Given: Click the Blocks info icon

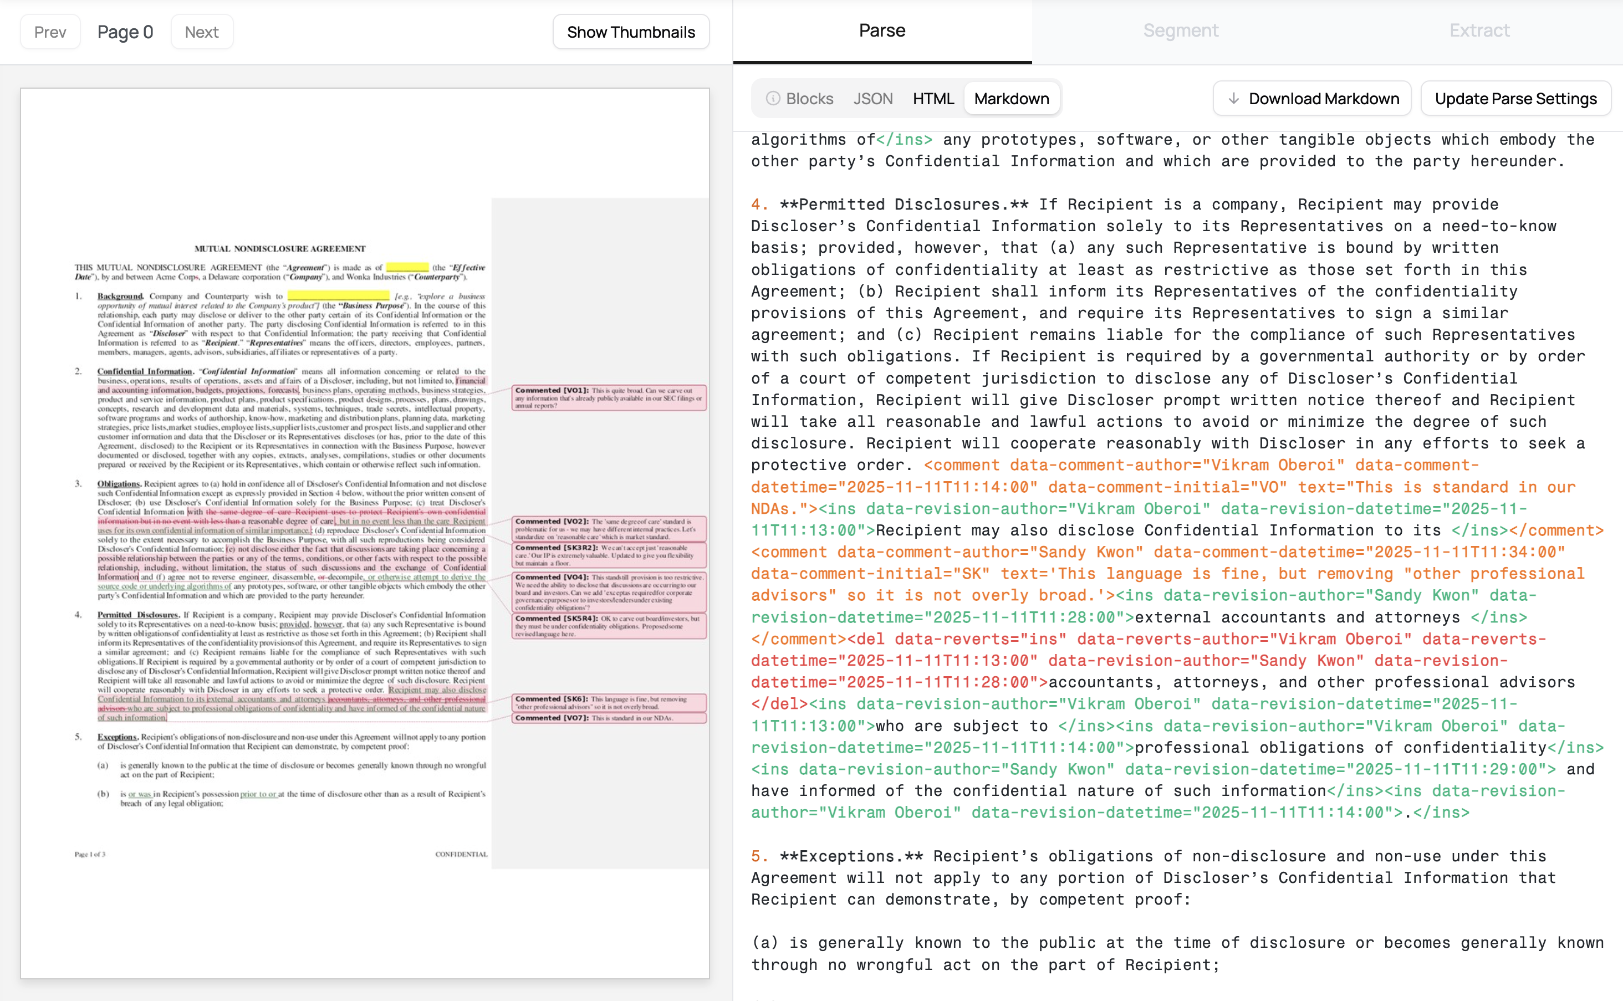Looking at the screenshot, I should point(773,99).
